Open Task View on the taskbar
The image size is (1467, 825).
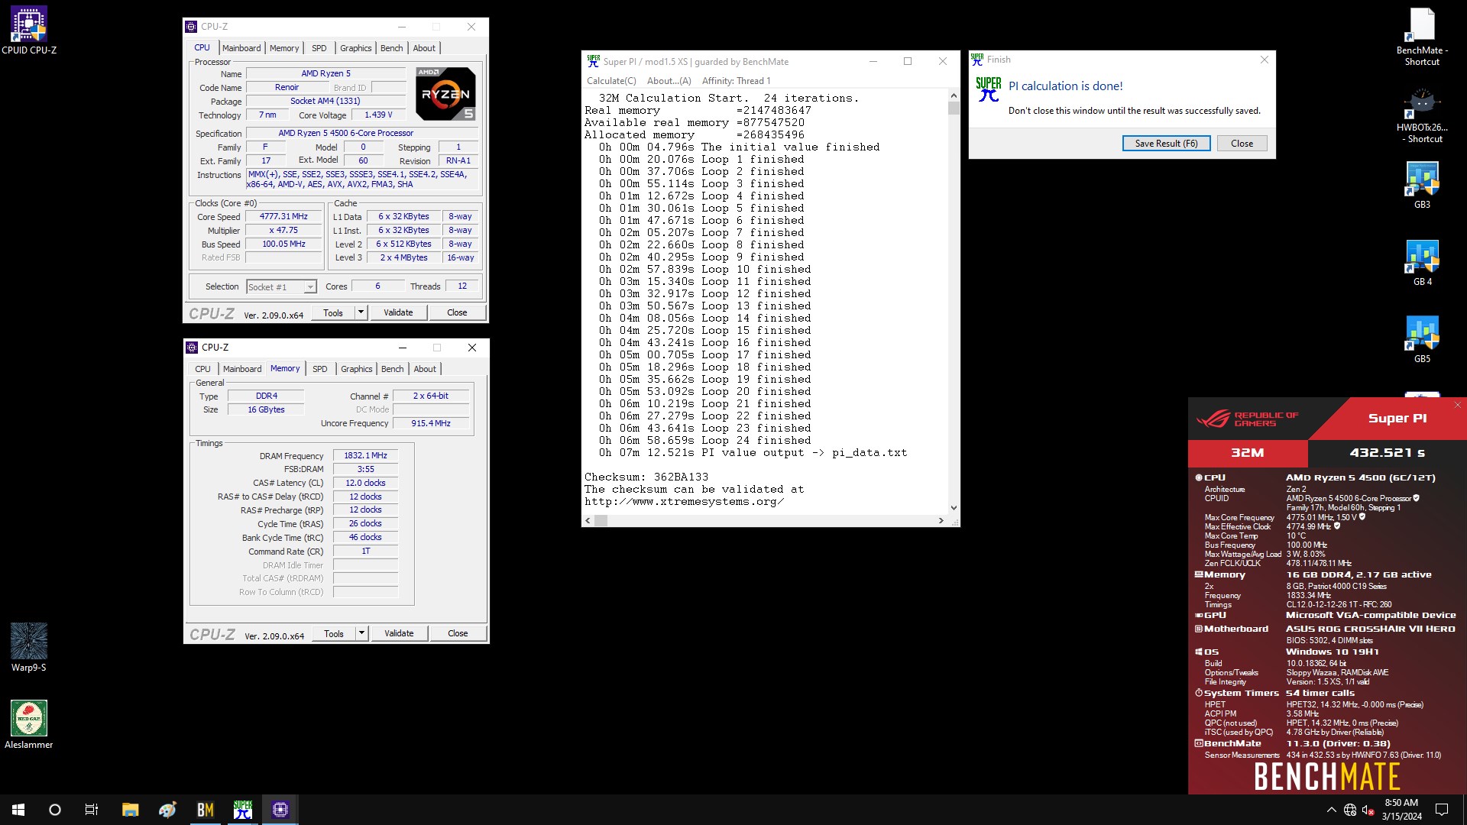click(x=92, y=810)
